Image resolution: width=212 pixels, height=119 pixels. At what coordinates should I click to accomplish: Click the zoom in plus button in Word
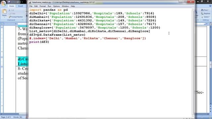[210, 117]
